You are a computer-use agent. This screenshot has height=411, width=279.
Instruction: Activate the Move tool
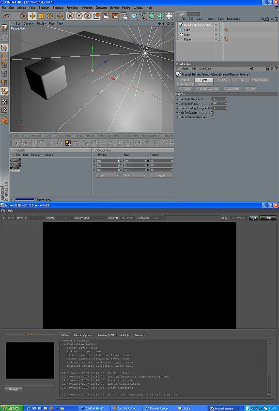click(32, 16)
